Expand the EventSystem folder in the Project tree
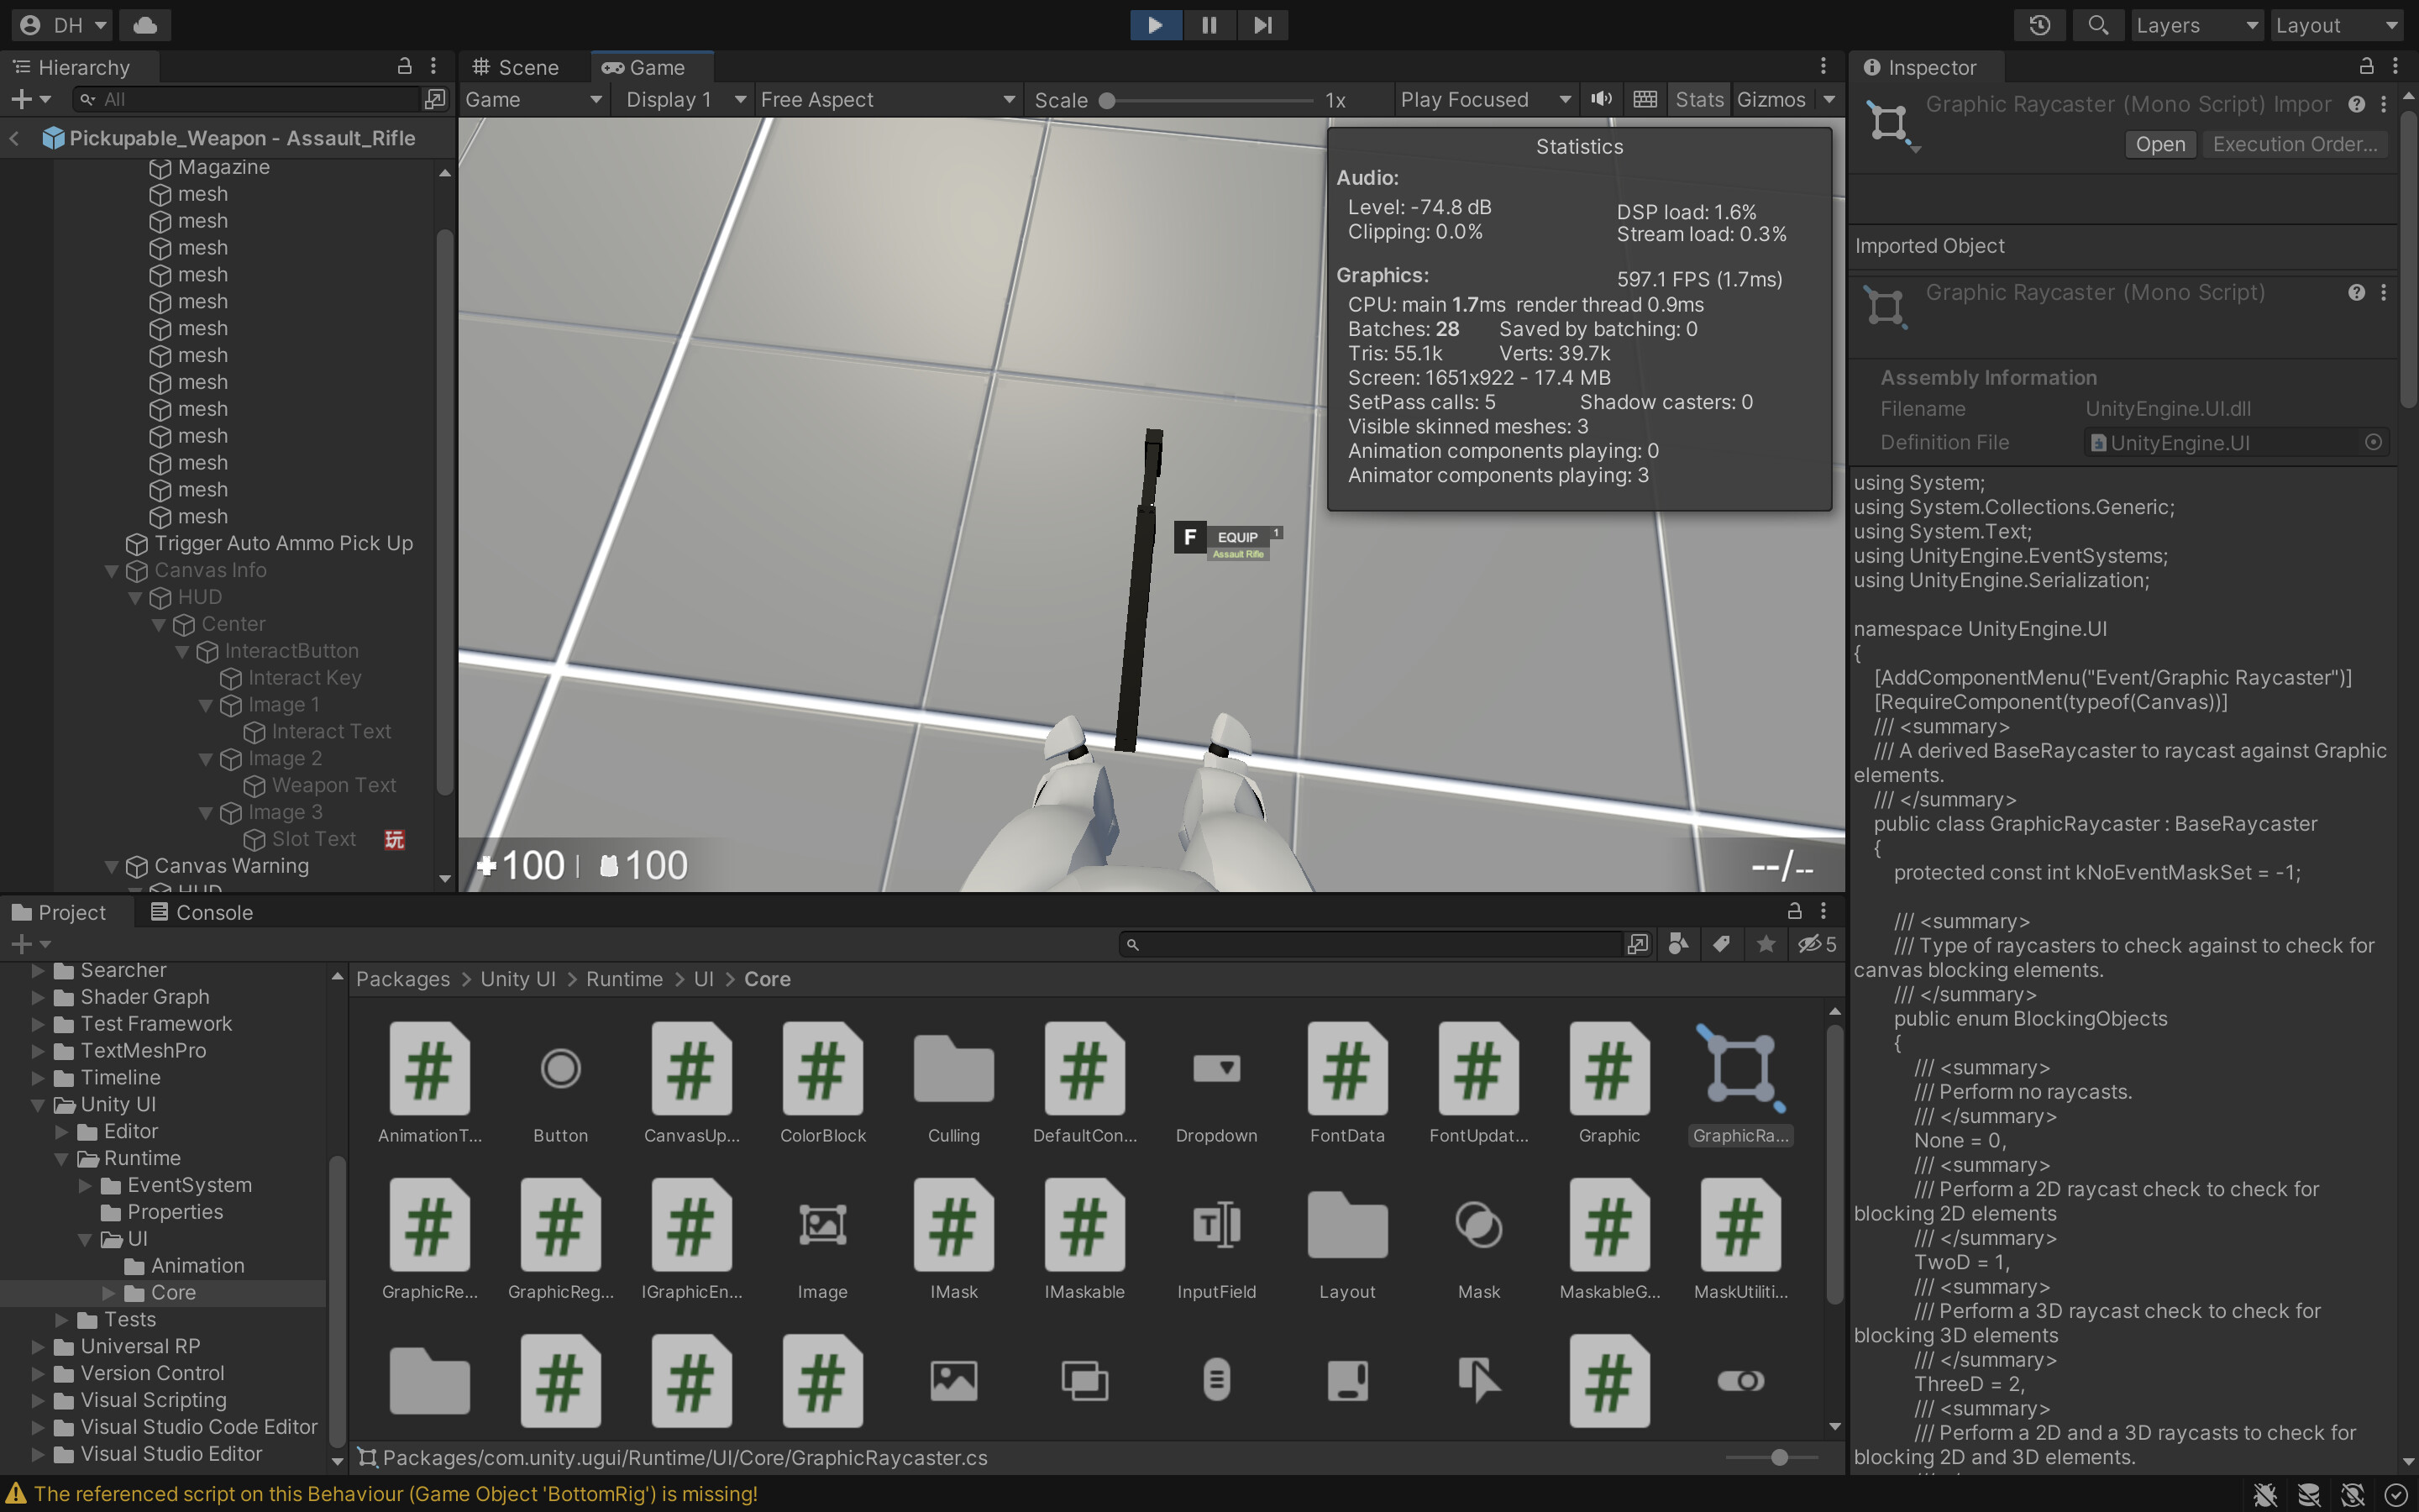The height and width of the screenshot is (1512, 2419). (x=86, y=1185)
